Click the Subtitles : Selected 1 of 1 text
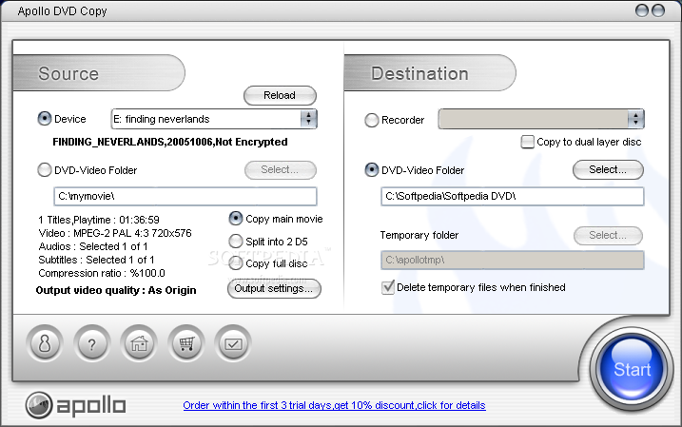 (x=96, y=260)
